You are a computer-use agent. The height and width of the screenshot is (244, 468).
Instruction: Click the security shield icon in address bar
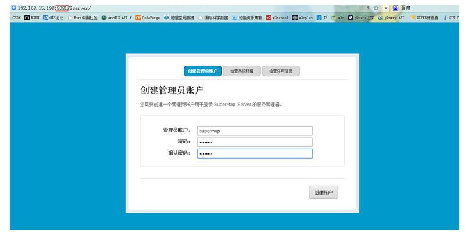point(13,8)
